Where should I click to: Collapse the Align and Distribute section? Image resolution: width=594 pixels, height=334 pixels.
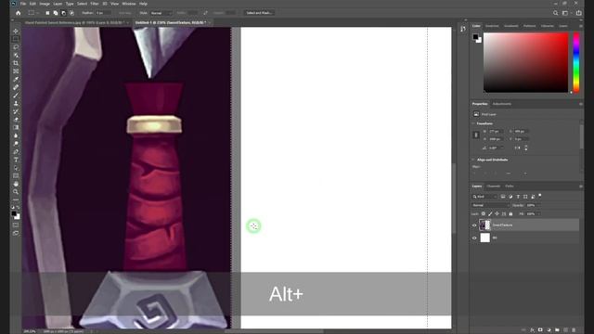[473, 160]
